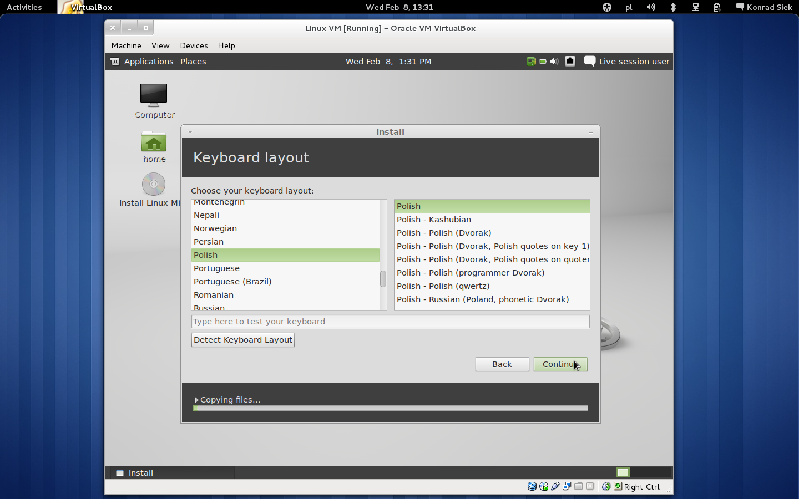Click Detect Keyboard Layout button
799x499 pixels.
(x=243, y=340)
